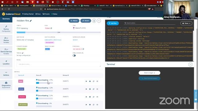
Task: Open logs icon for the 17% service
Action: [x=97, y=81]
